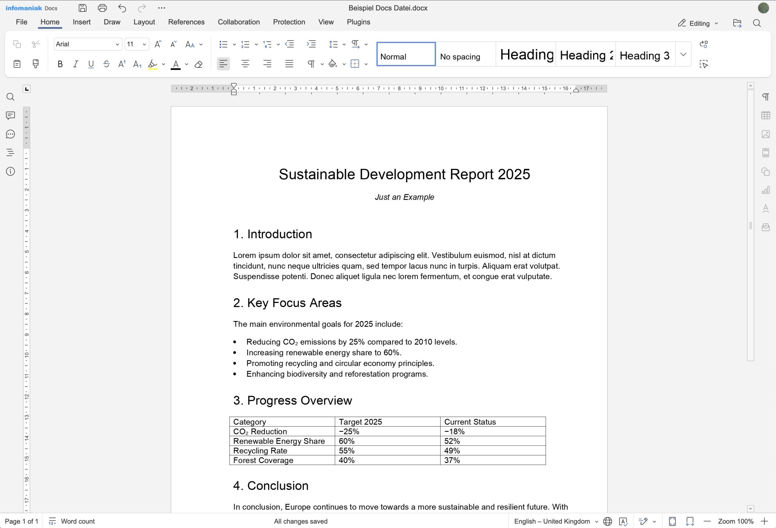Click the yellow highlight colour button
Screen dimensions: 776x528
(153, 64)
